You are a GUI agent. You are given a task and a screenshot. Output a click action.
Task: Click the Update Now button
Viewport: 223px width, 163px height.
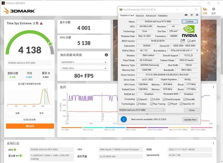pyautogui.click(x=190, y=120)
